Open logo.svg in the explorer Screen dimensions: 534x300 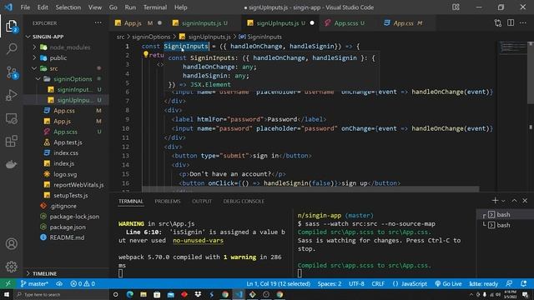click(66, 174)
